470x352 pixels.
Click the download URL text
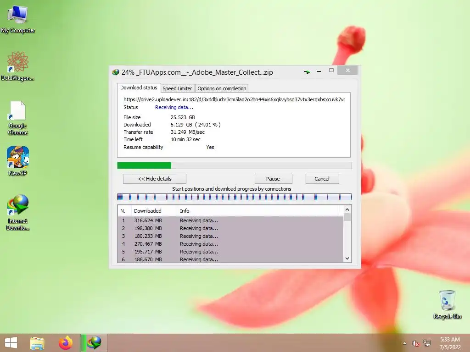[235, 99]
